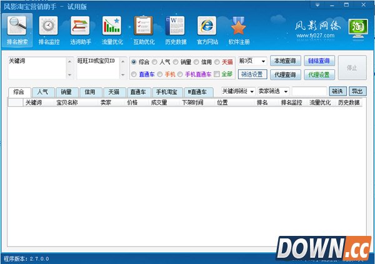The image size is (375, 264).
Task: Click the 代理查询 button
Action: coord(286,74)
